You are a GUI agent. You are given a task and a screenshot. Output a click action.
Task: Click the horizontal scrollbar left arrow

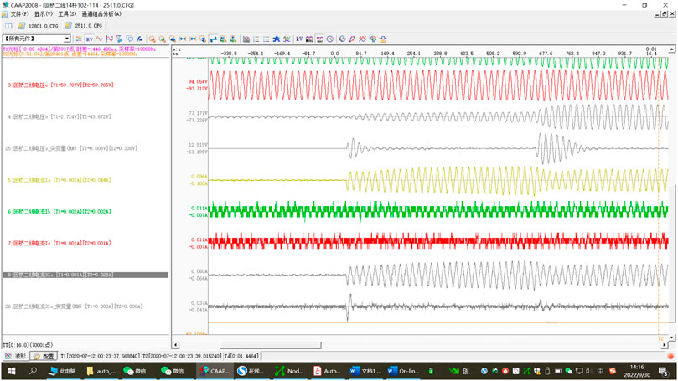click(x=175, y=345)
